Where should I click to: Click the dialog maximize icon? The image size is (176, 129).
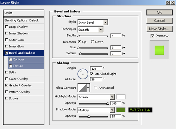(x=168, y=2)
